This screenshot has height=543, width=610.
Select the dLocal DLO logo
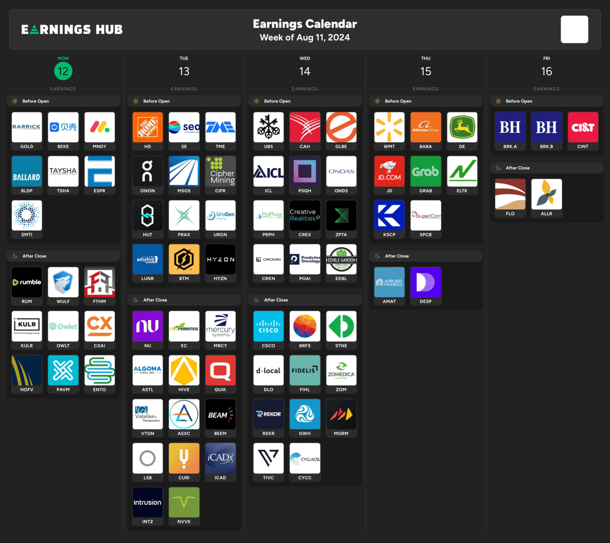pos(269,370)
